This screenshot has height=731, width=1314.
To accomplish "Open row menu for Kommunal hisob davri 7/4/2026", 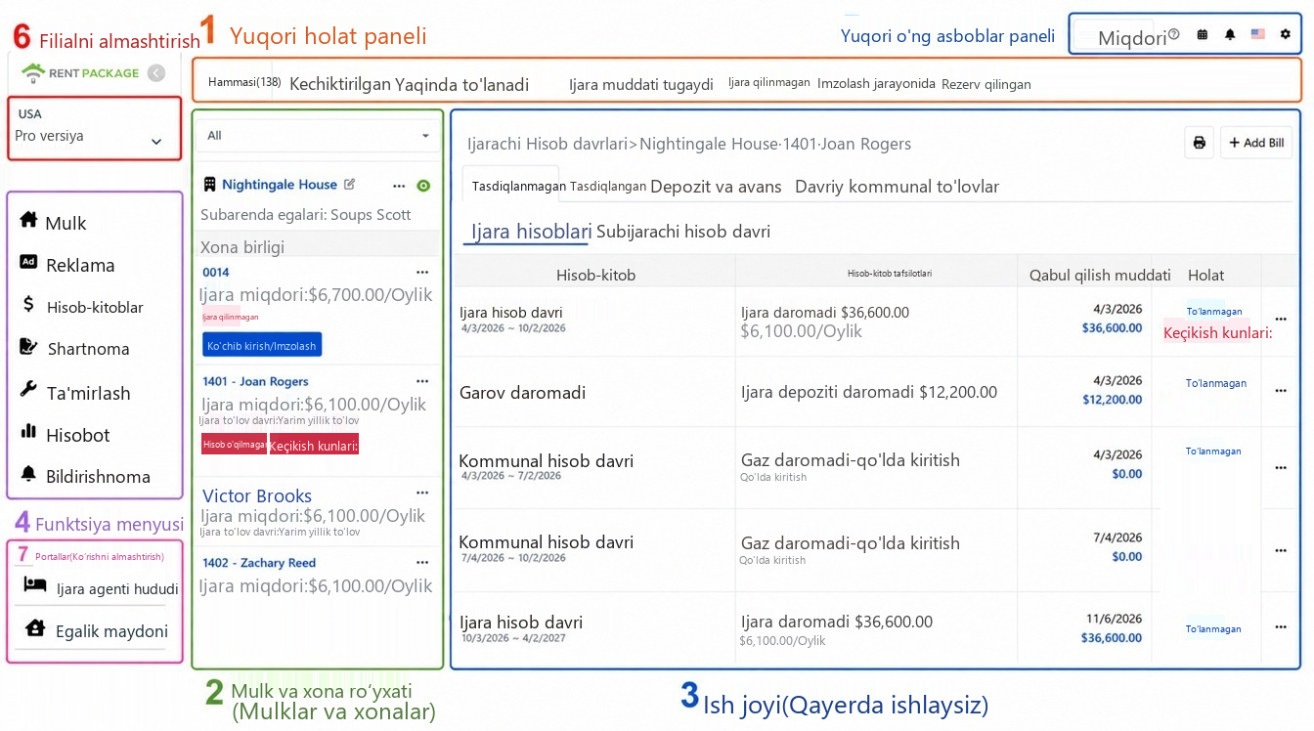I will point(1281,550).
